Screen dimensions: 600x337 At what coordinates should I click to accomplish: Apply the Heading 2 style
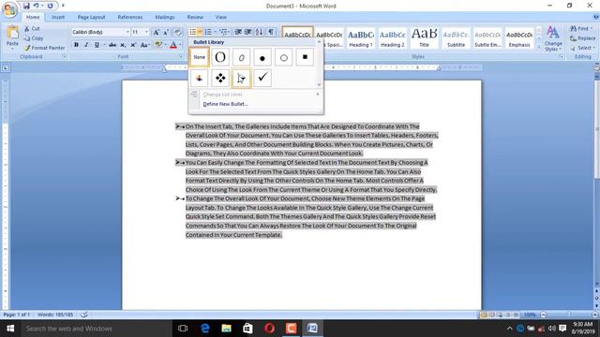393,37
